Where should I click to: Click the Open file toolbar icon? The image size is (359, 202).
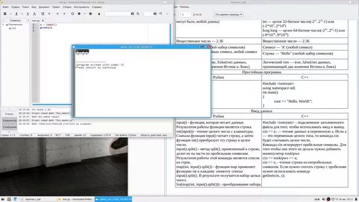point(16,13)
